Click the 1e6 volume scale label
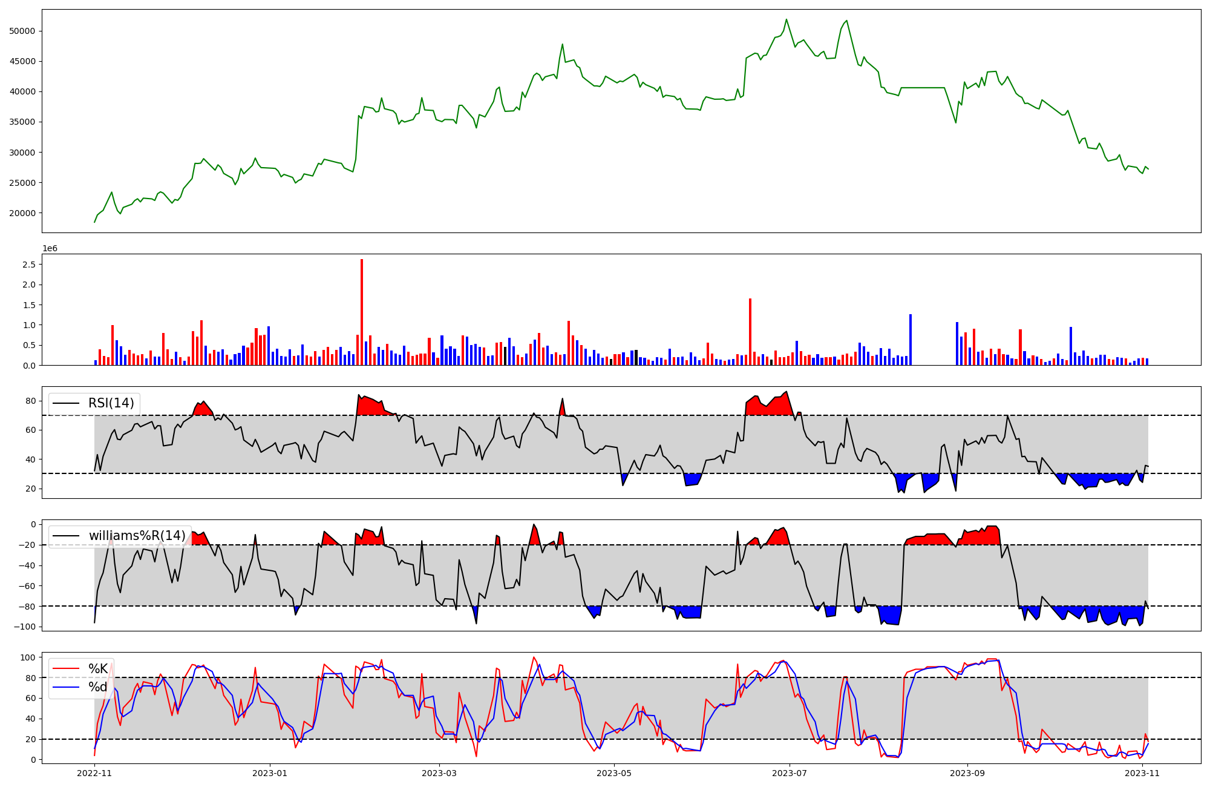Viewport: 1210px width, 787px height. tap(50, 248)
